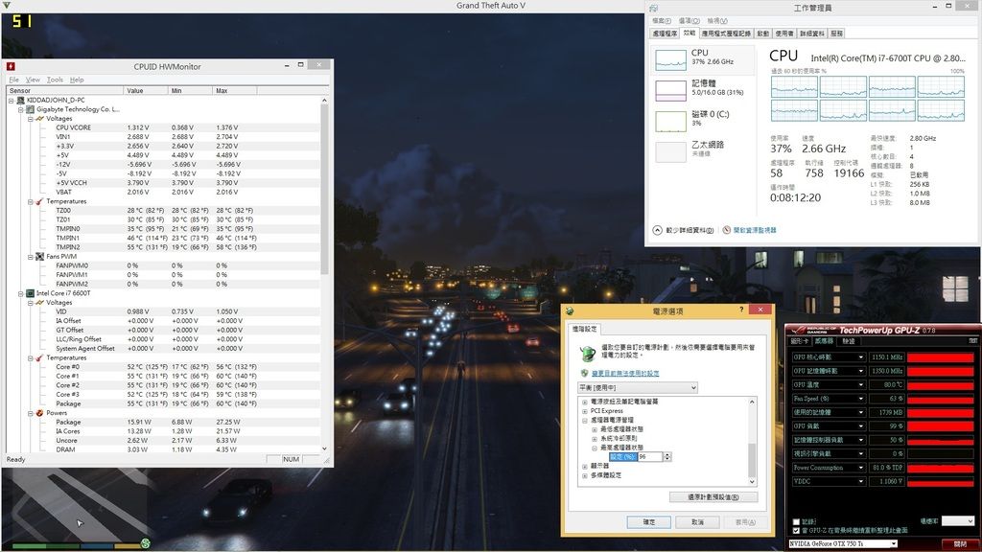The image size is (982, 552).
Task: Open the View menu in HWMonitor
Action: 33,80
